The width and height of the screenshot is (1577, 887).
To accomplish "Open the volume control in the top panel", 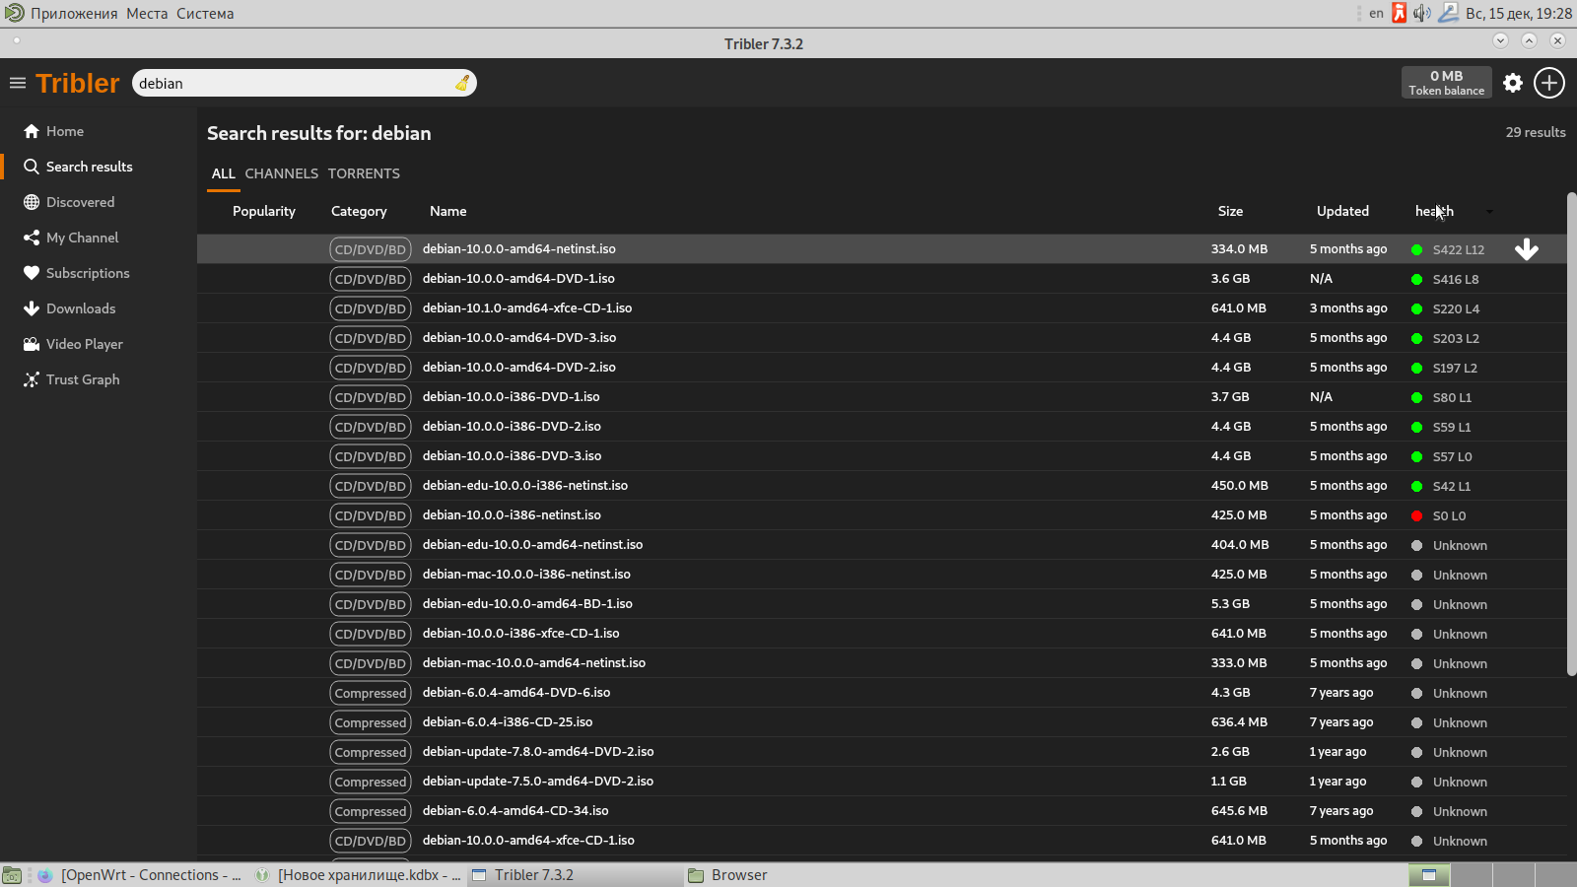I will (1422, 13).
